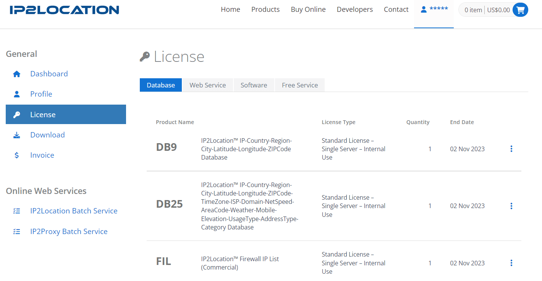Open the shopping cart icon
Image resolution: width=542 pixels, height=281 pixels.
pos(520,10)
